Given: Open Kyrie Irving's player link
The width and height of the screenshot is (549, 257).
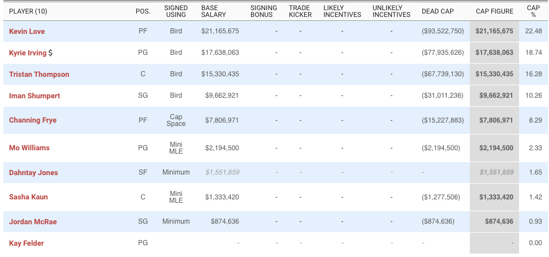Looking at the screenshot, I should pos(27,53).
